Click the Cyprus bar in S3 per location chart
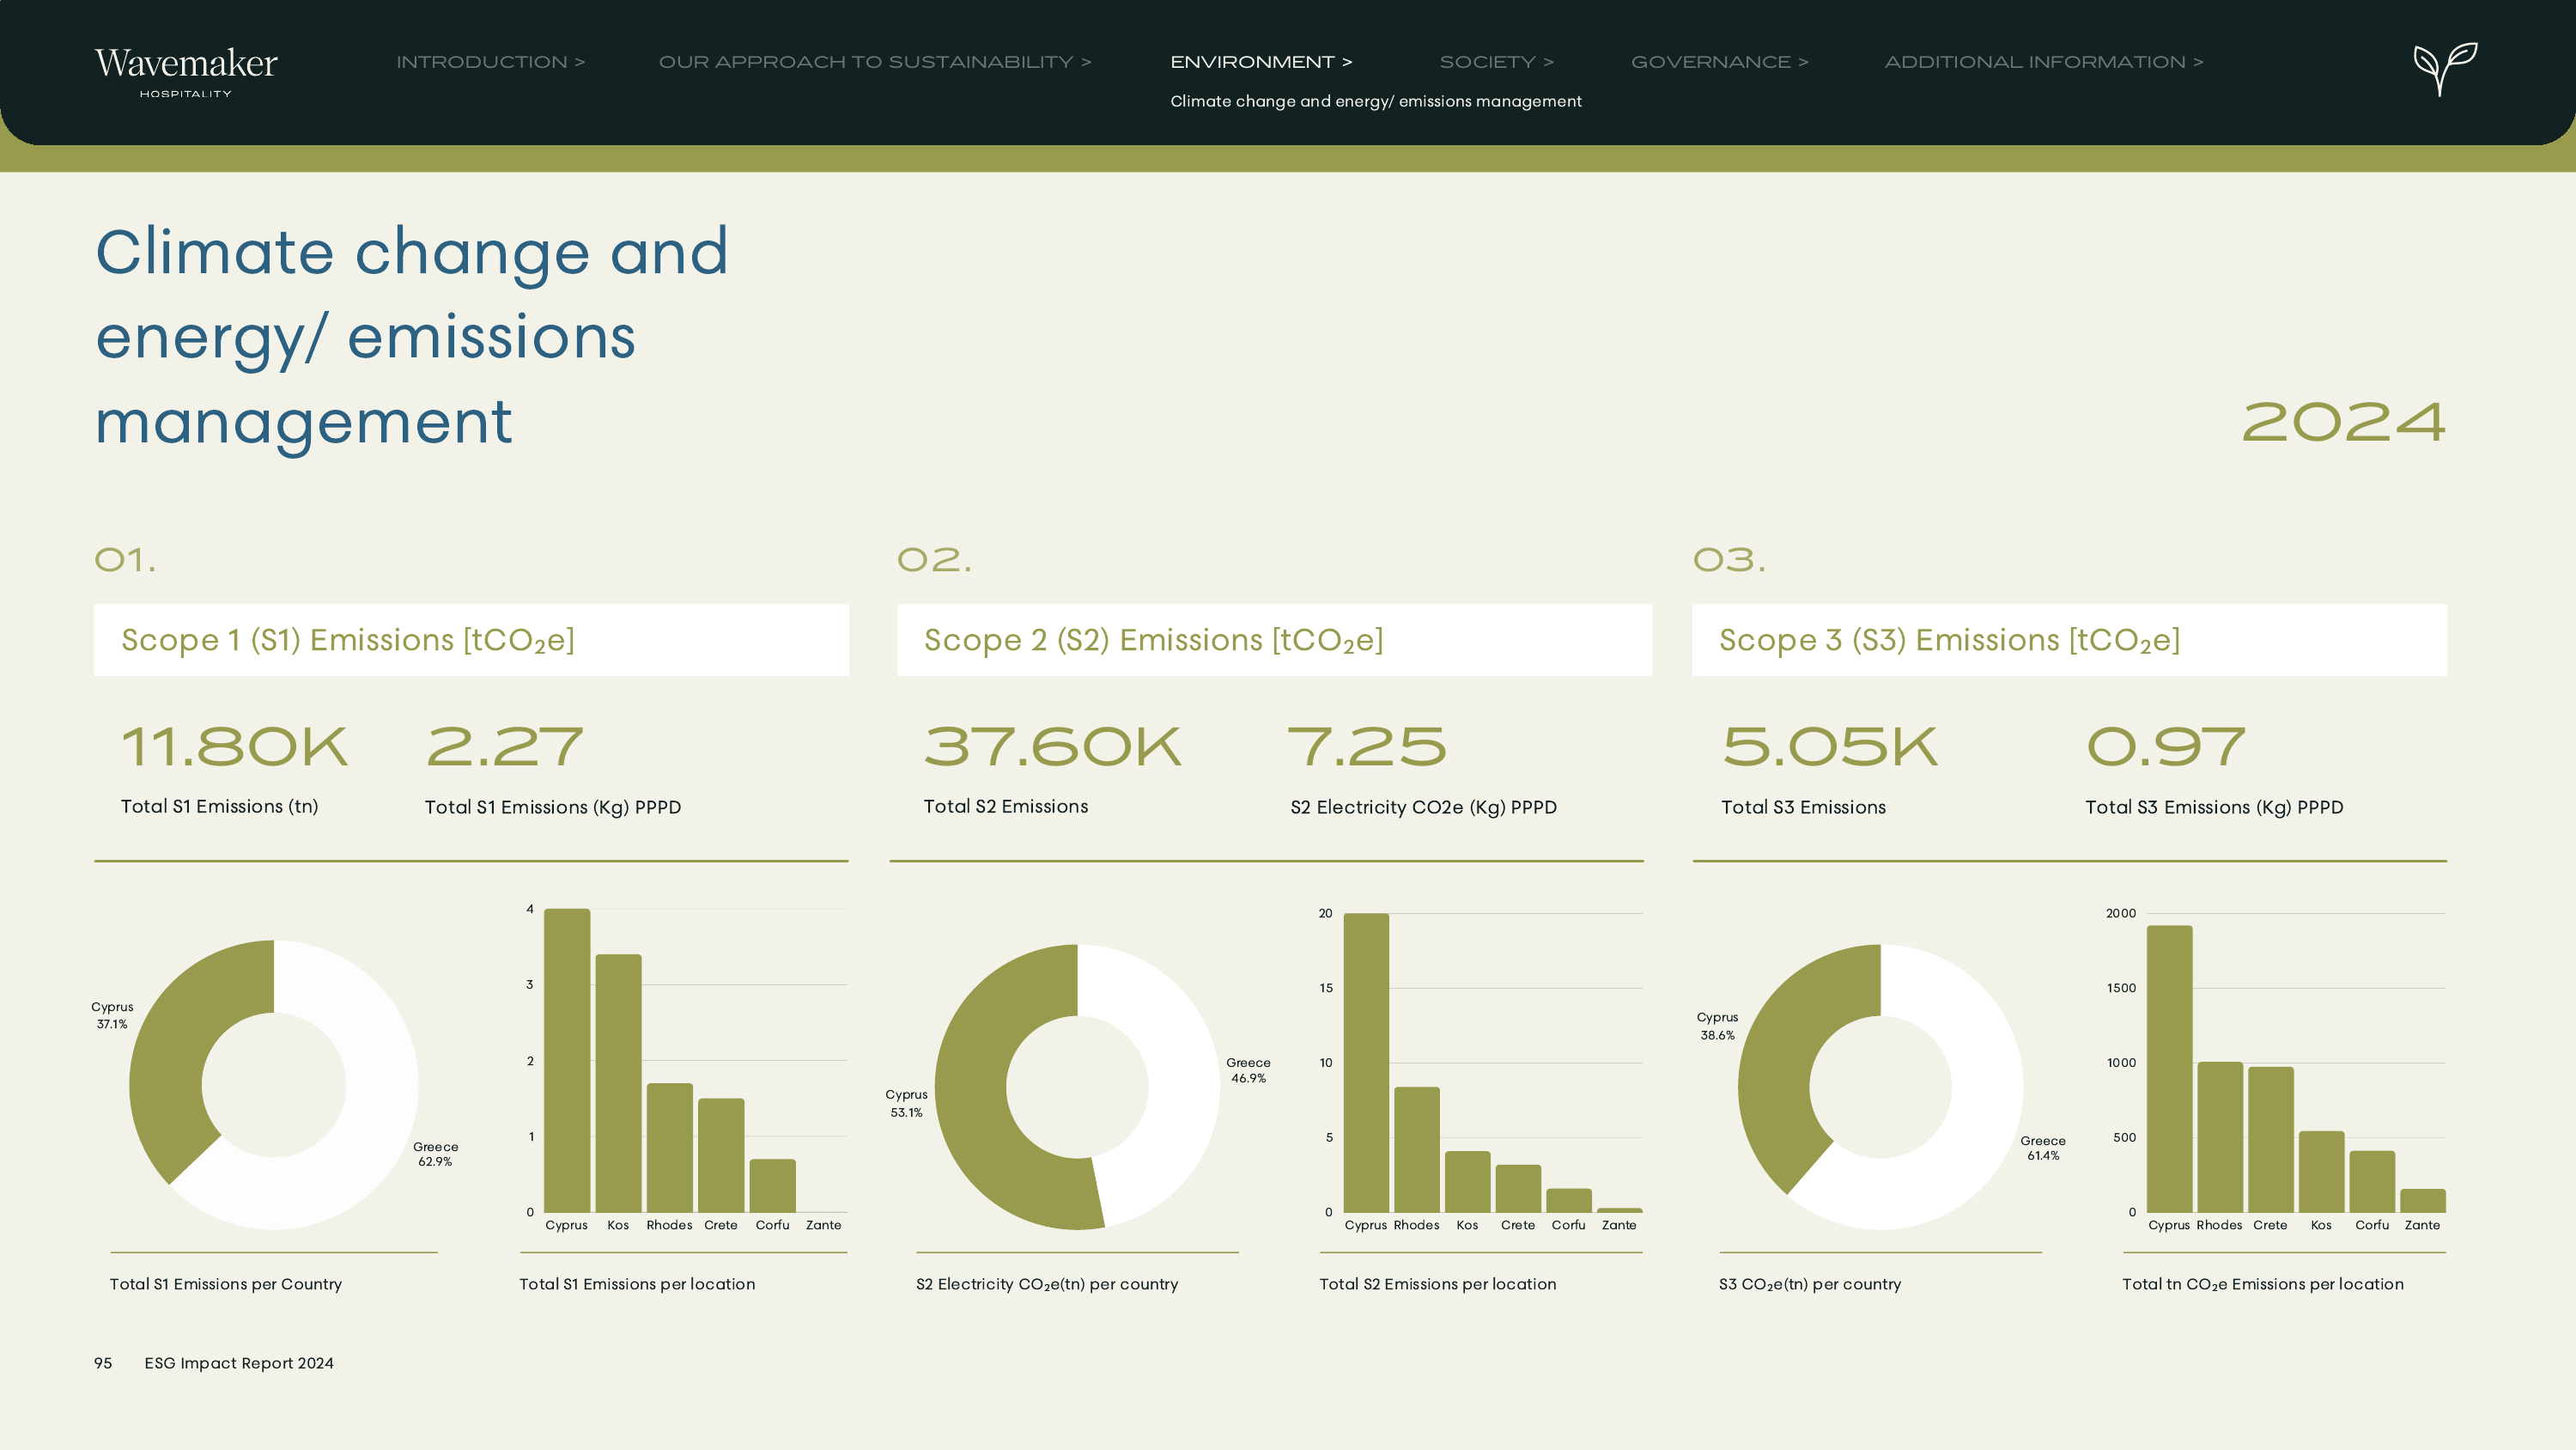This screenshot has height=1450, width=2576. 2169,1069
